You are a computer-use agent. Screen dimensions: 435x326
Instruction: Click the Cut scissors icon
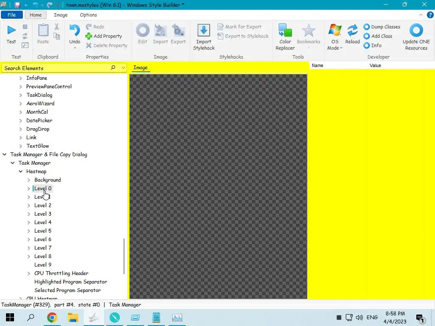tap(56, 27)
